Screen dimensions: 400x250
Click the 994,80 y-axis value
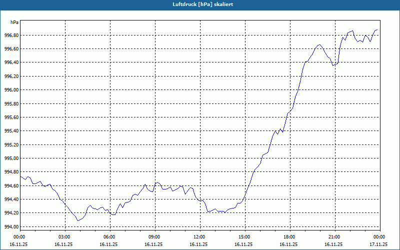coord(11,172)
